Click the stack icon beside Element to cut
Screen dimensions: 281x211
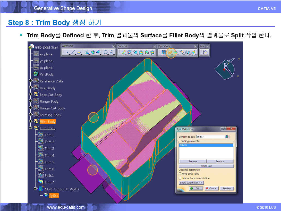coord(227,137)
